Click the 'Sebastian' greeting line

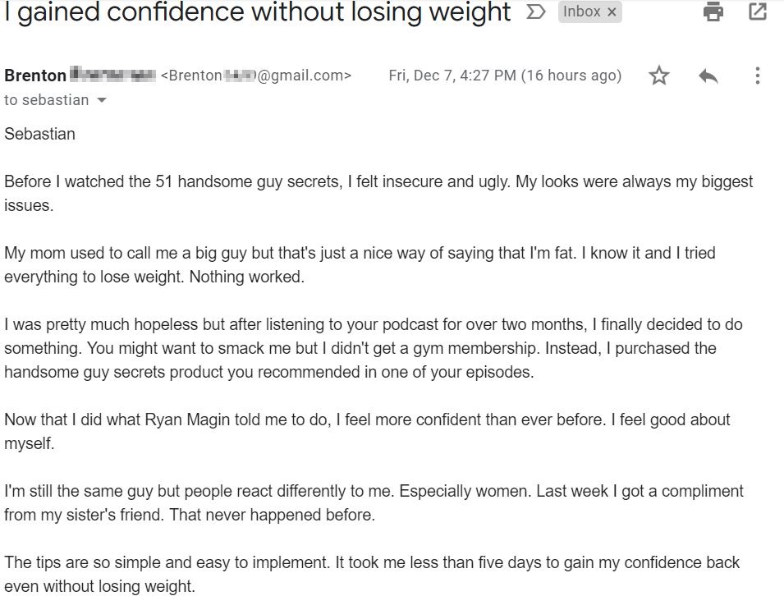(39, 134)
